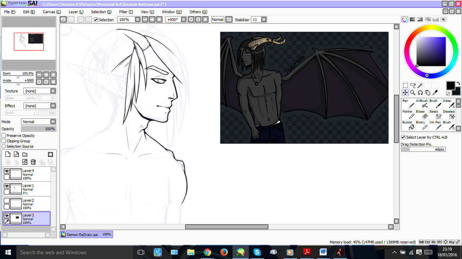This screenshot has width=462, height=259.
Task: Enable Clipping Group
Action: click(4, 141)
